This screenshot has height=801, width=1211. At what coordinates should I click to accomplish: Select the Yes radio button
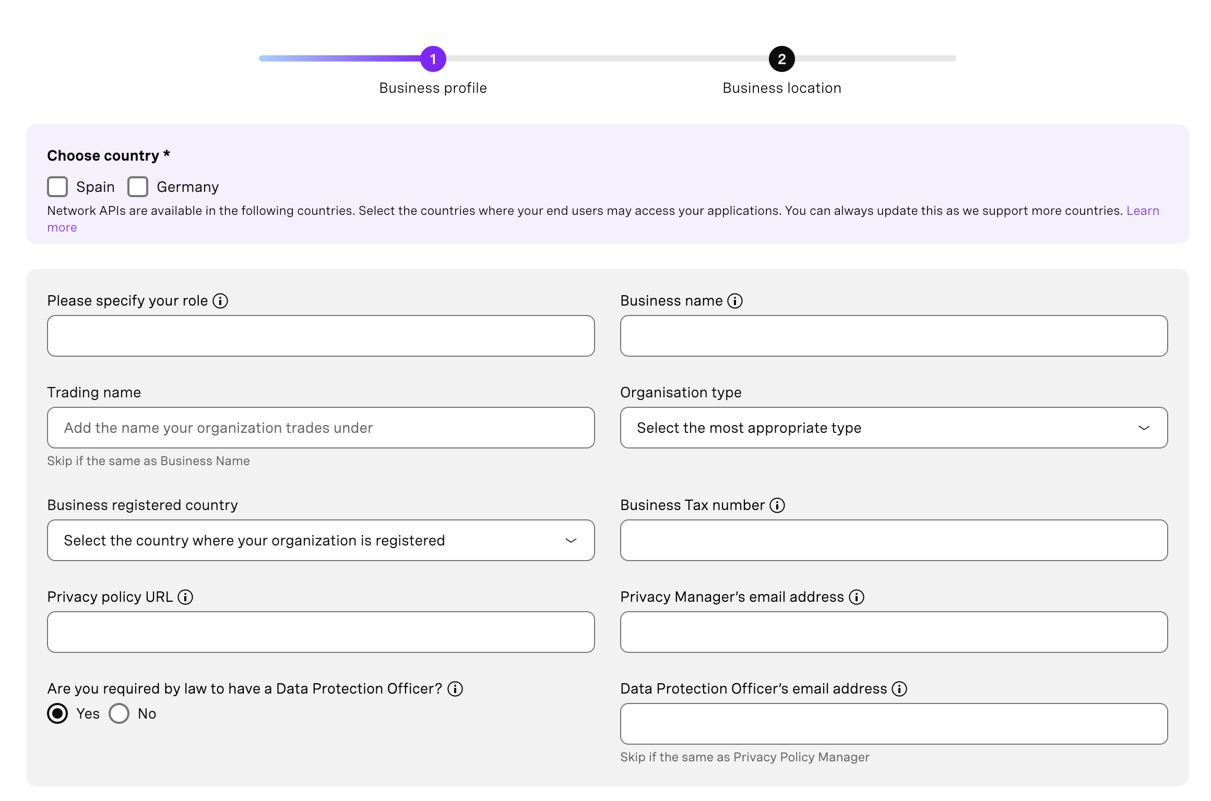coord(57,713)
